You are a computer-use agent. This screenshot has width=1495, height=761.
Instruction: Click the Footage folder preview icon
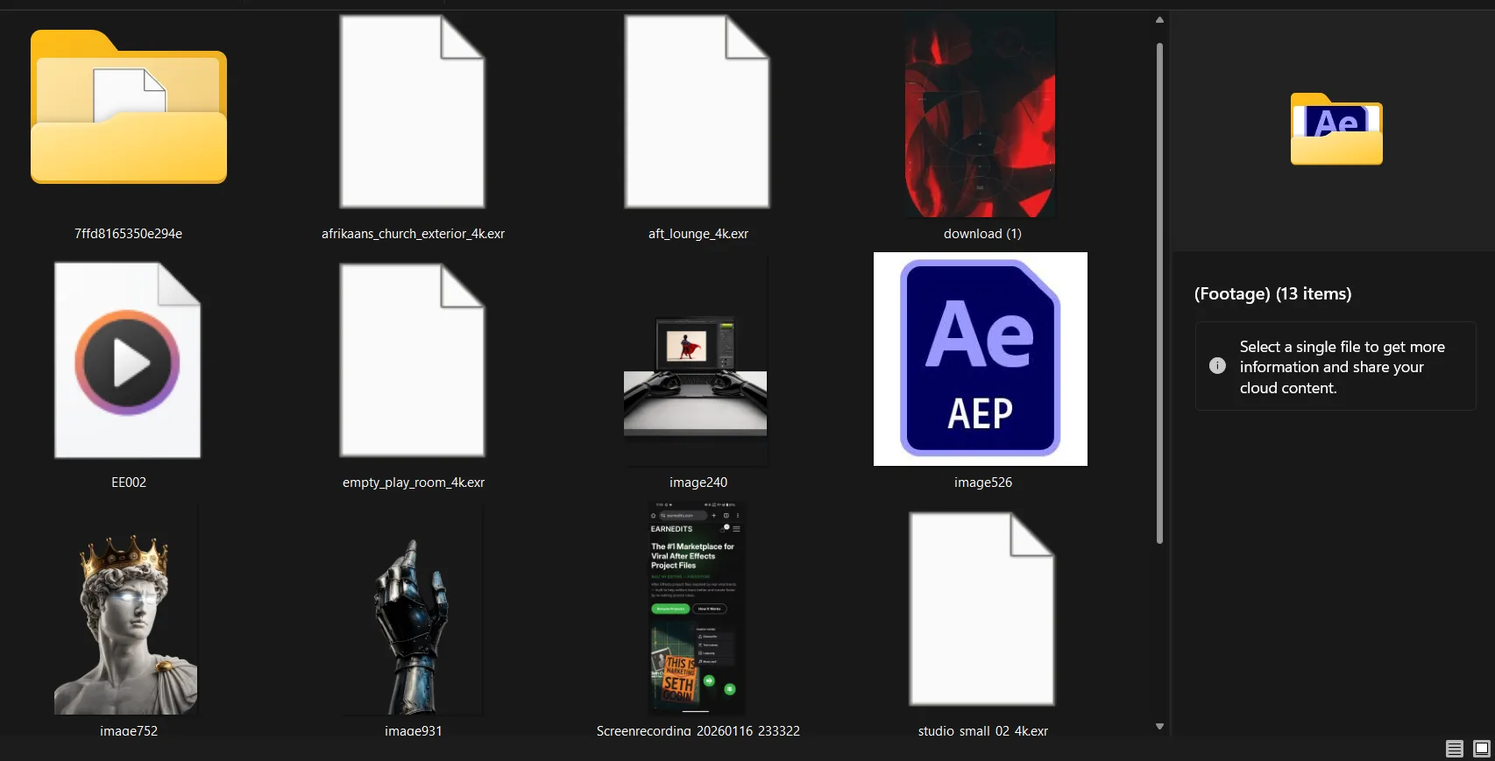(x=1336, y=129)
